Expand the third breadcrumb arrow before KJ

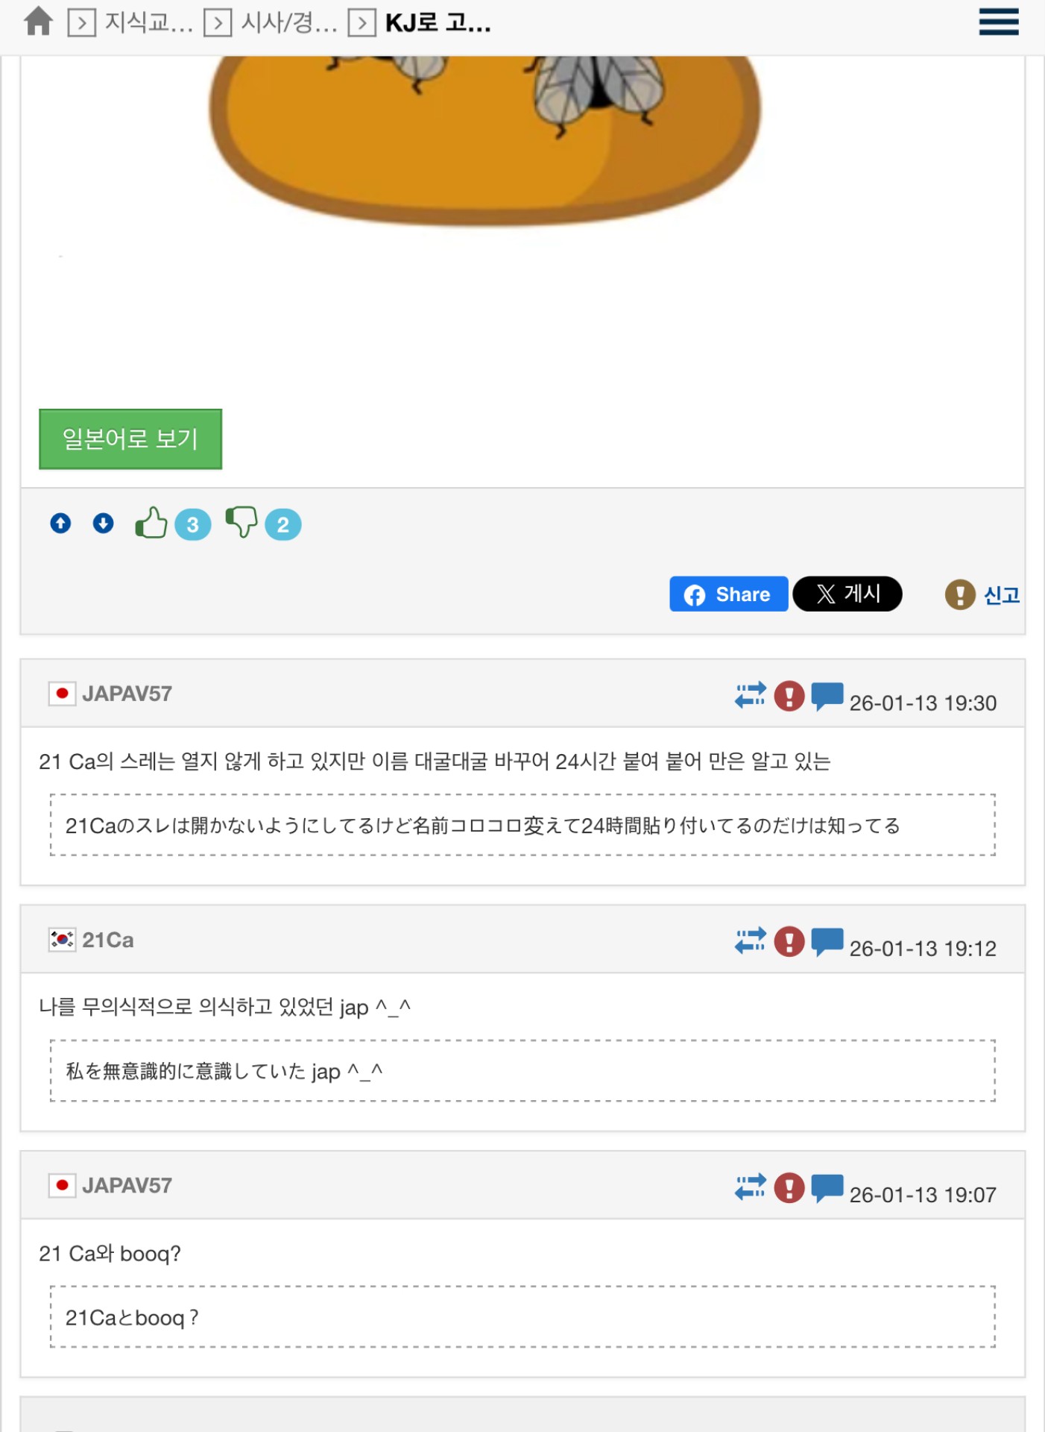362,23
